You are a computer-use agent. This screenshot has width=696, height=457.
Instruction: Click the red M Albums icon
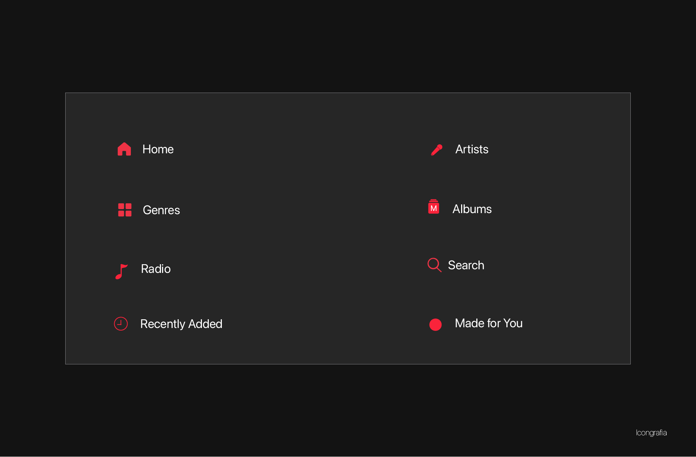pos(434,207)
